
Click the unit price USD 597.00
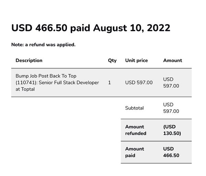point(139,83)
